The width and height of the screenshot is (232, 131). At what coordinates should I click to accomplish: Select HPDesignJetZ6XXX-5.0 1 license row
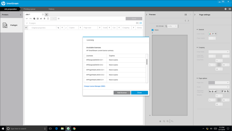(115, 60)
